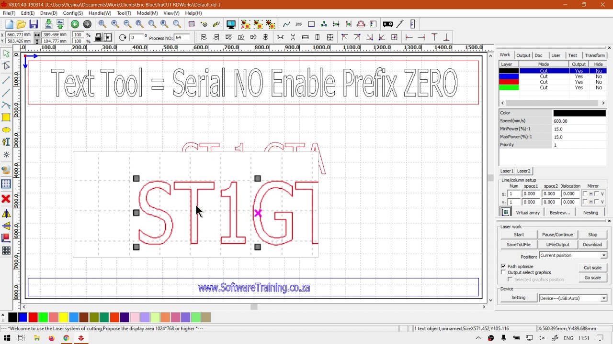Select the green layer row color
613x344 pixels.
(509, 88)
